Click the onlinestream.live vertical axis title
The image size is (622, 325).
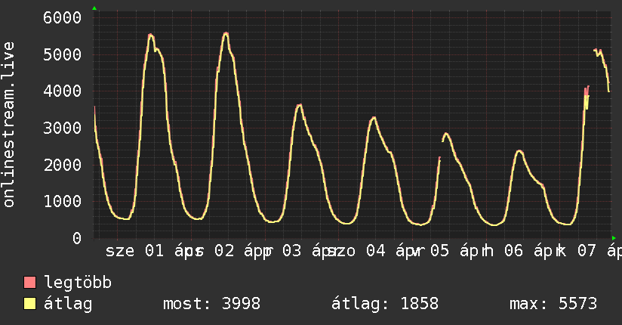(8, 125)
